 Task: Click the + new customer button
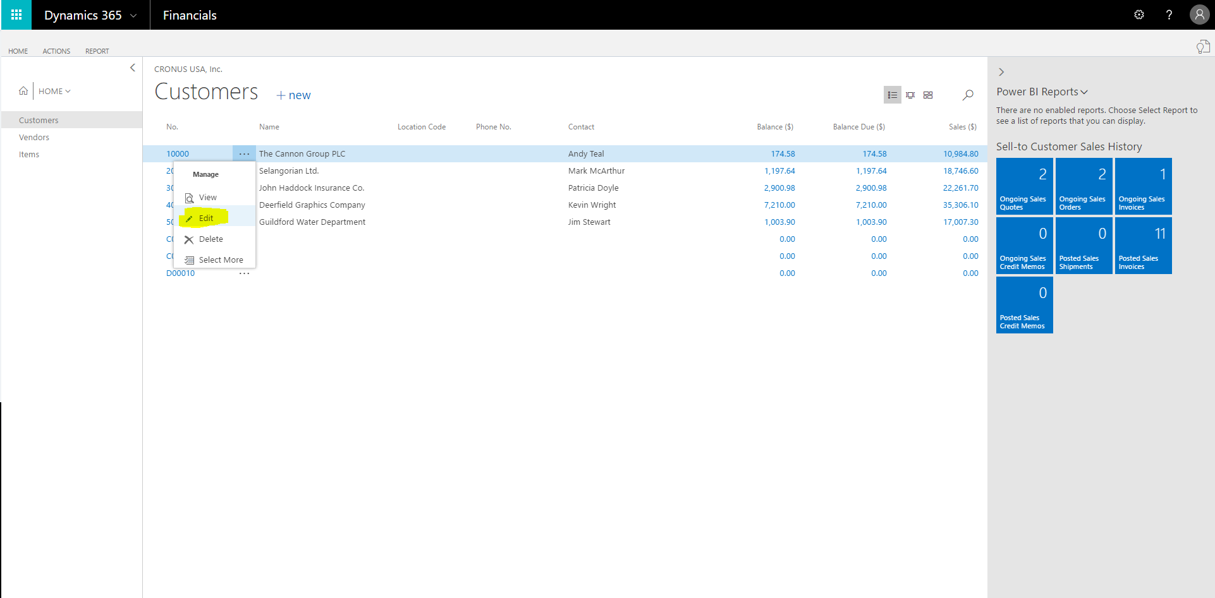[x=293, y=95]
